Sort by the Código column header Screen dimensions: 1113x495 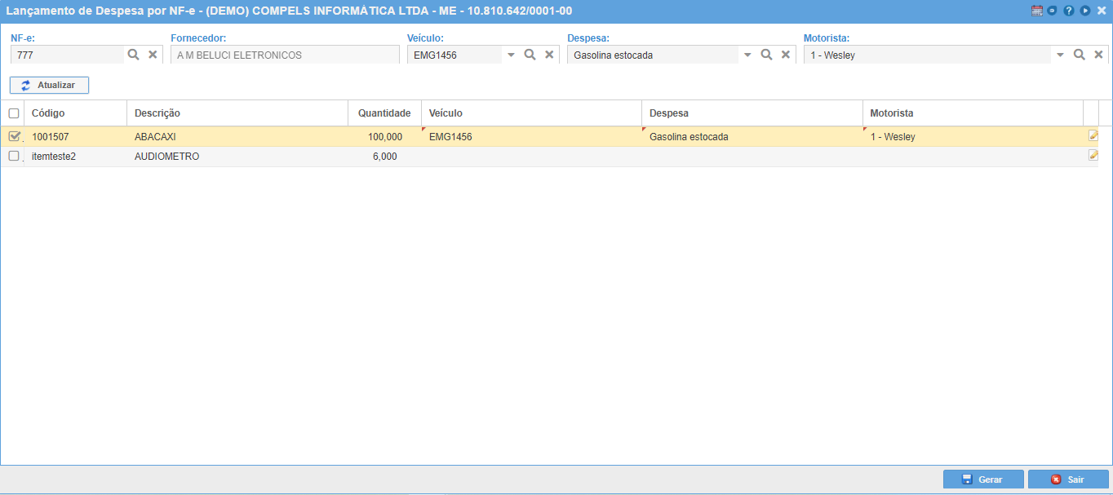[x=75, y=113]
